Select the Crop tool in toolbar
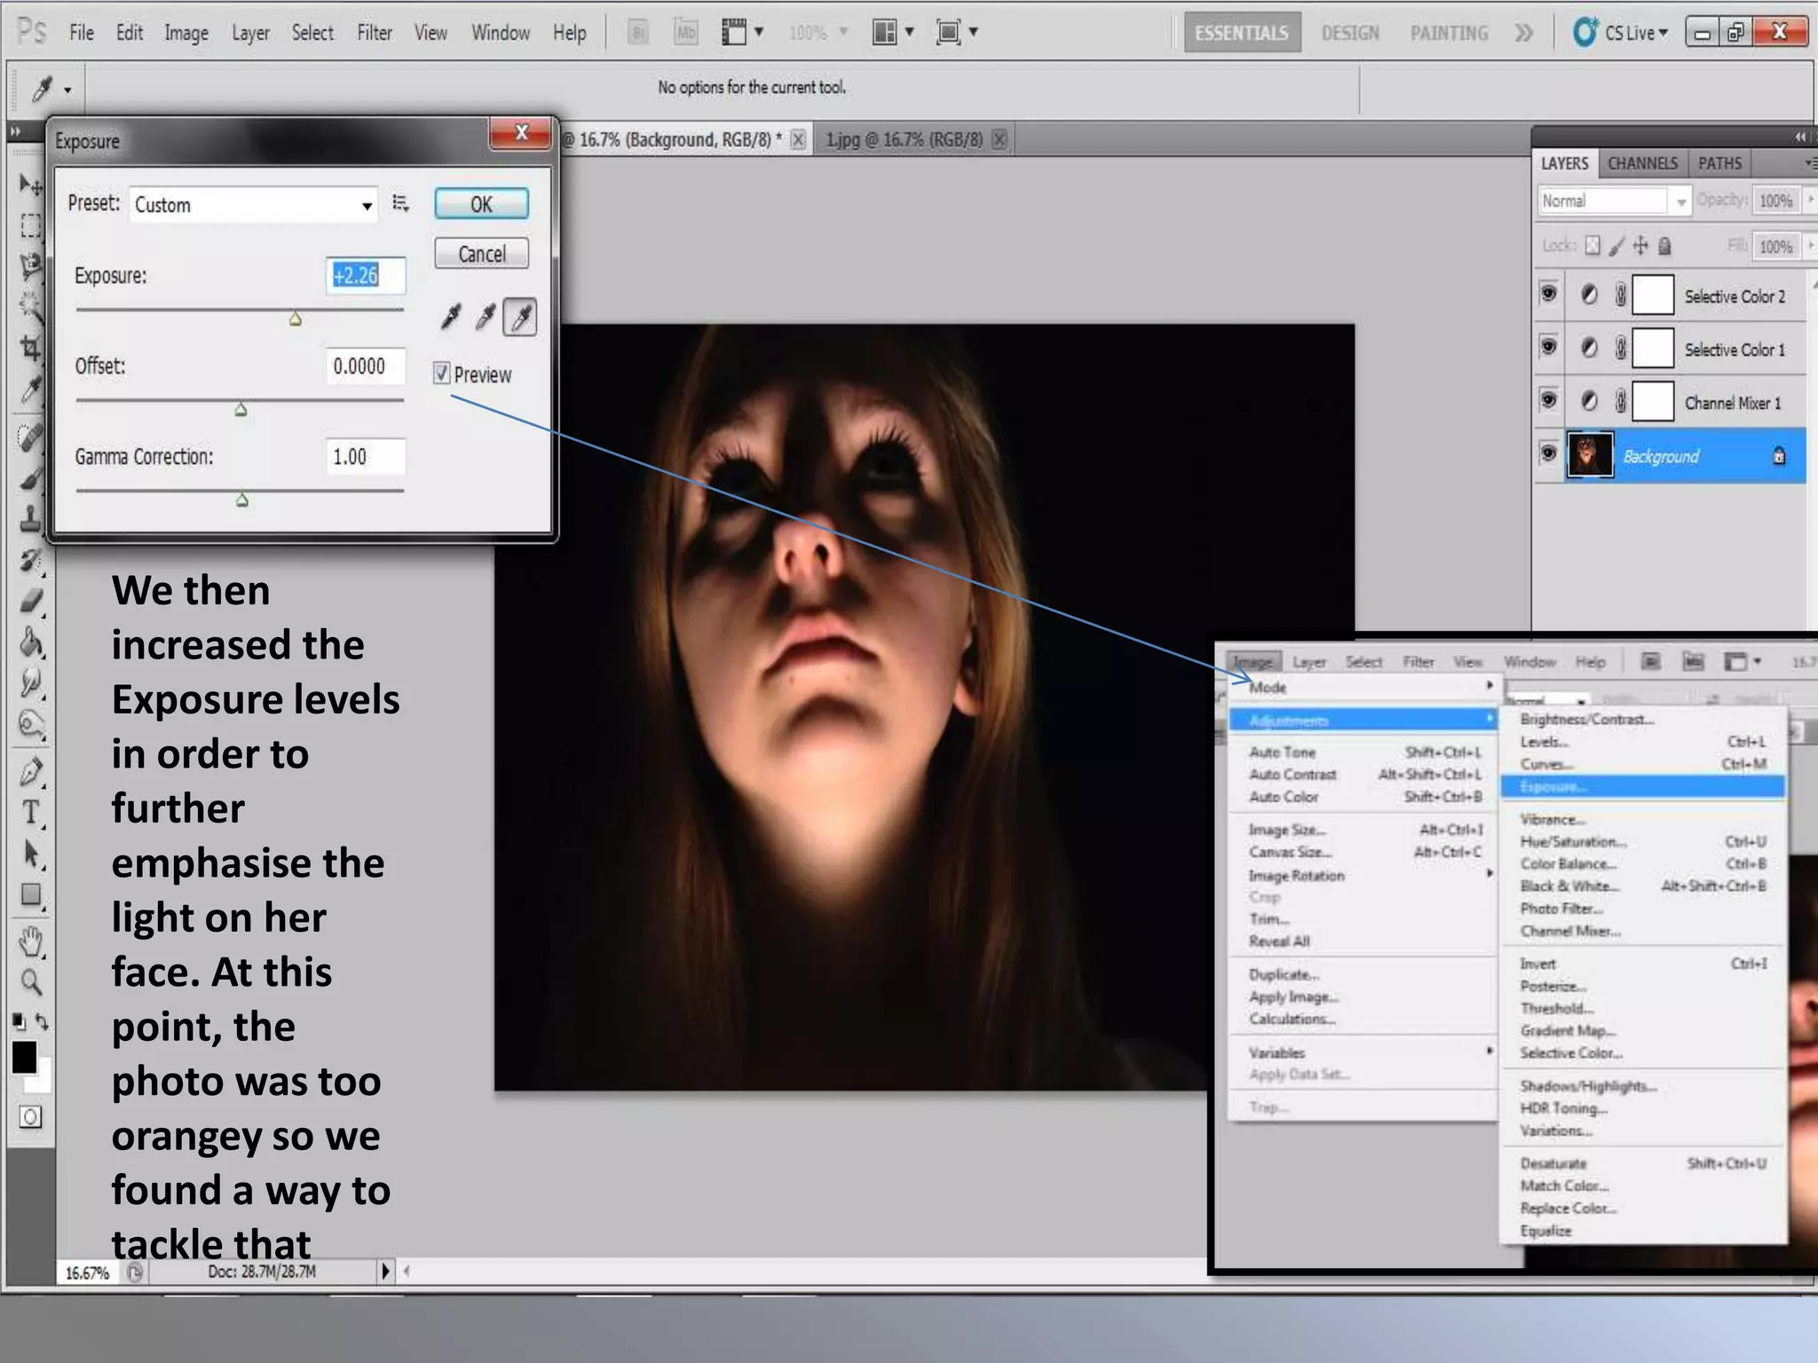1818x1363 pixels. point(31,347)
